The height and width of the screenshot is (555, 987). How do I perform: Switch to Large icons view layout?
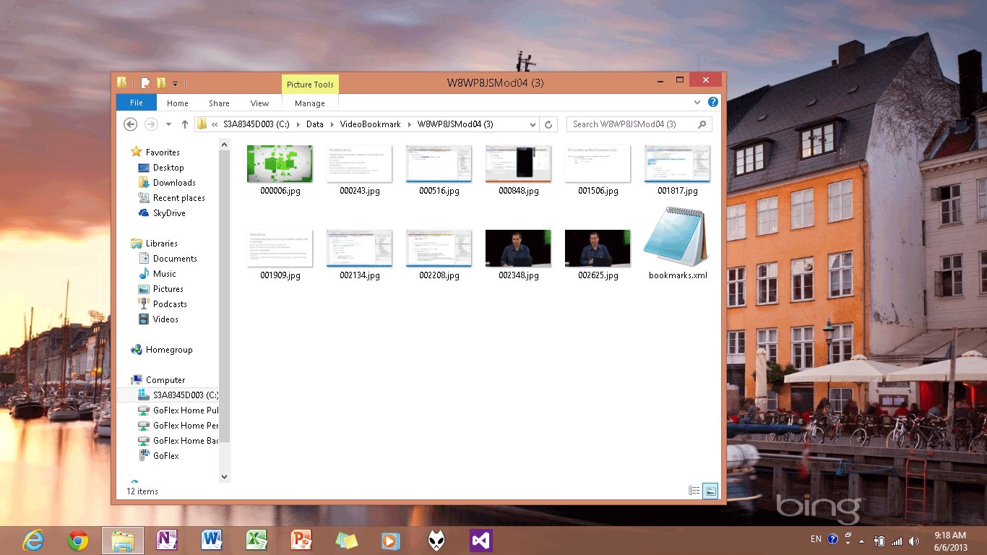(710, 491)
